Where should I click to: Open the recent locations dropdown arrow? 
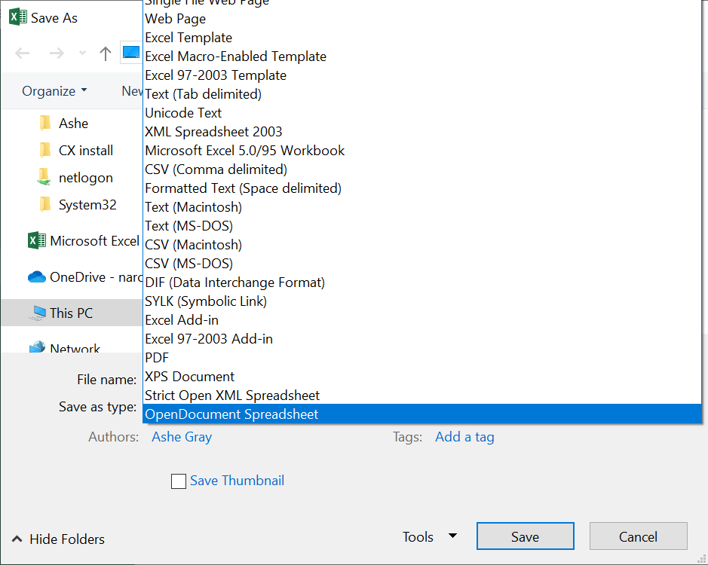[82, 53]
